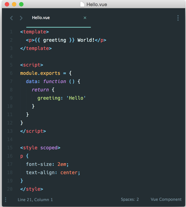
Task: Select the Hello.vue tab
Action: 41,18
